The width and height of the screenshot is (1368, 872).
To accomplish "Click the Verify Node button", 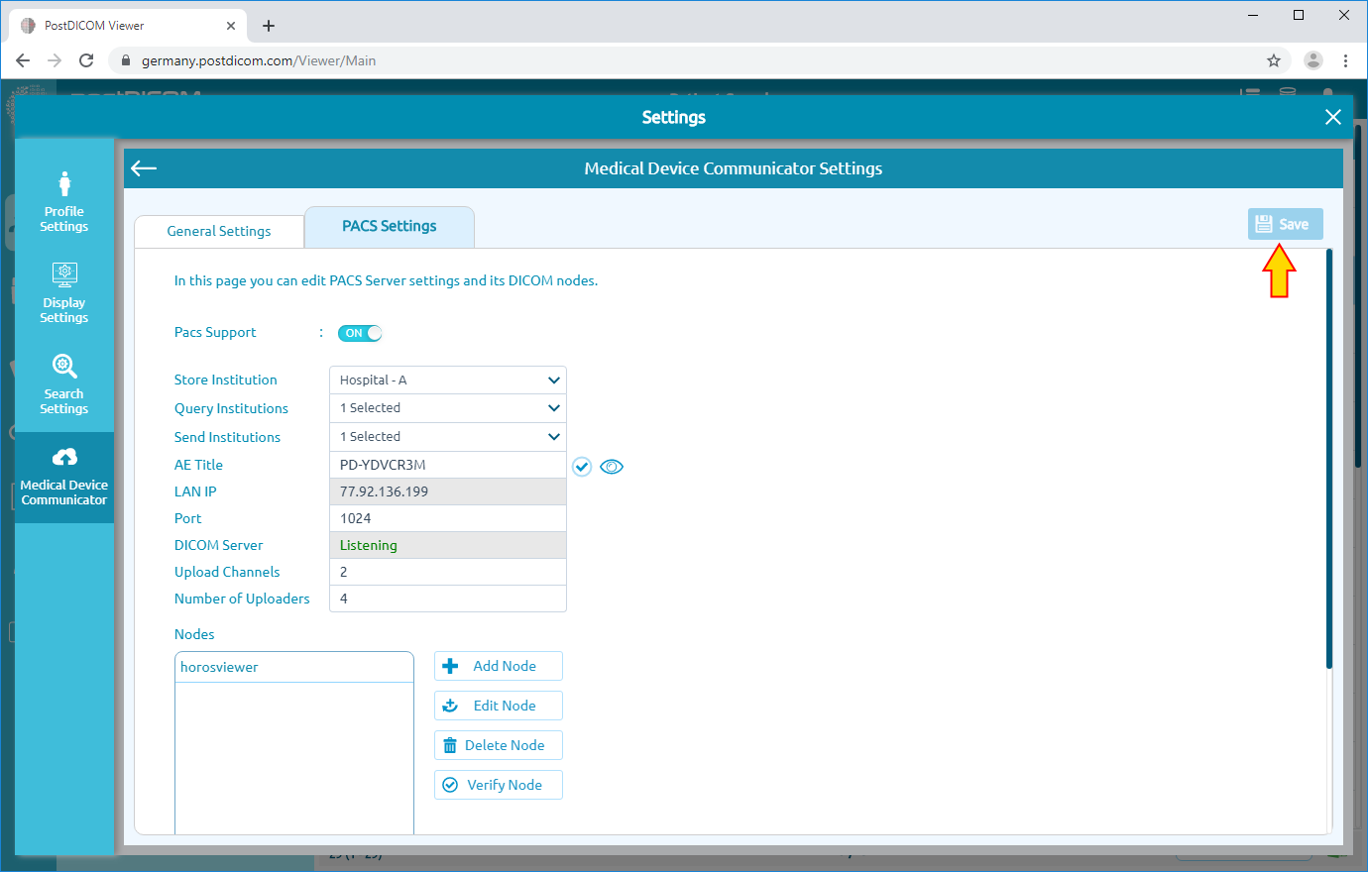I will tap(499, 785).
